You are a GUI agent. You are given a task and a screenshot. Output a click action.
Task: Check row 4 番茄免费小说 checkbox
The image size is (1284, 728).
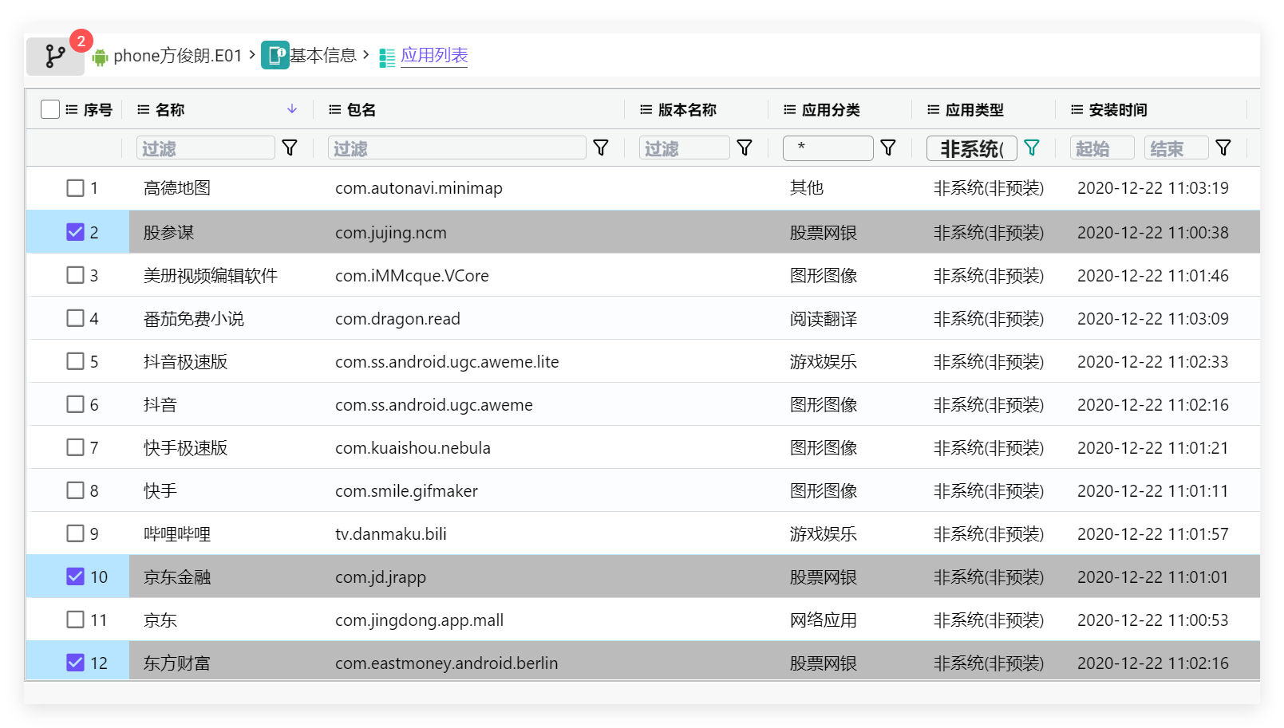point(75,318)
